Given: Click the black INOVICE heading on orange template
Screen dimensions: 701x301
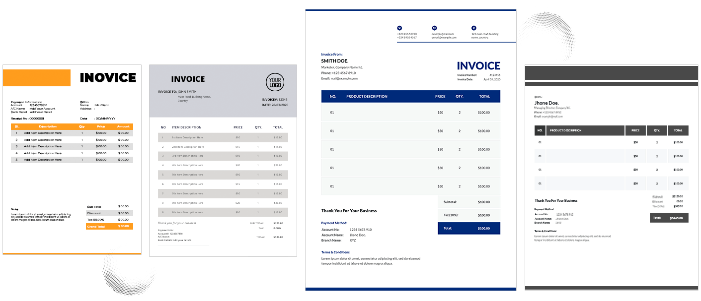Looking at the screenshot, I should click(108, 77).
